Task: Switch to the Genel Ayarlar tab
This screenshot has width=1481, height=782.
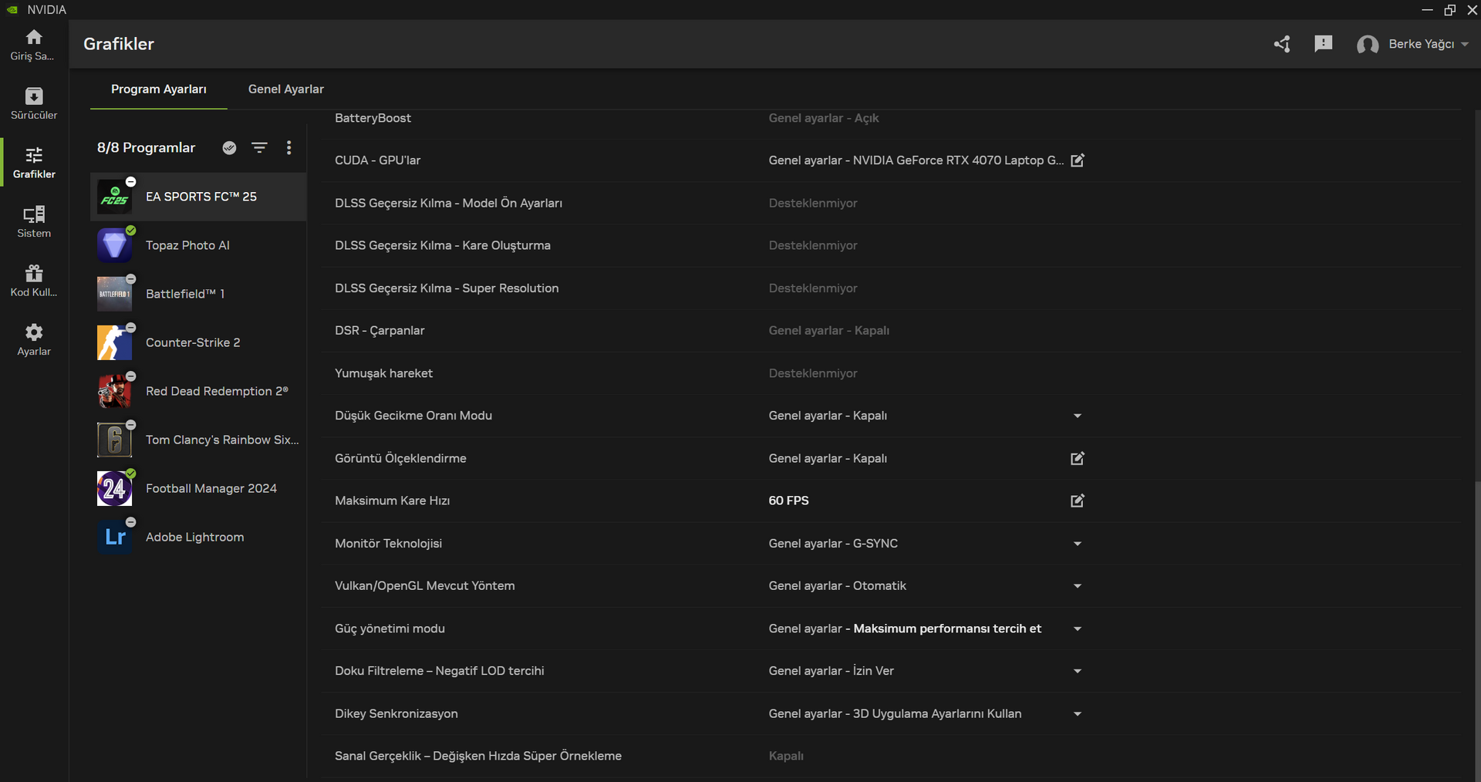Action: coord(285,89)
